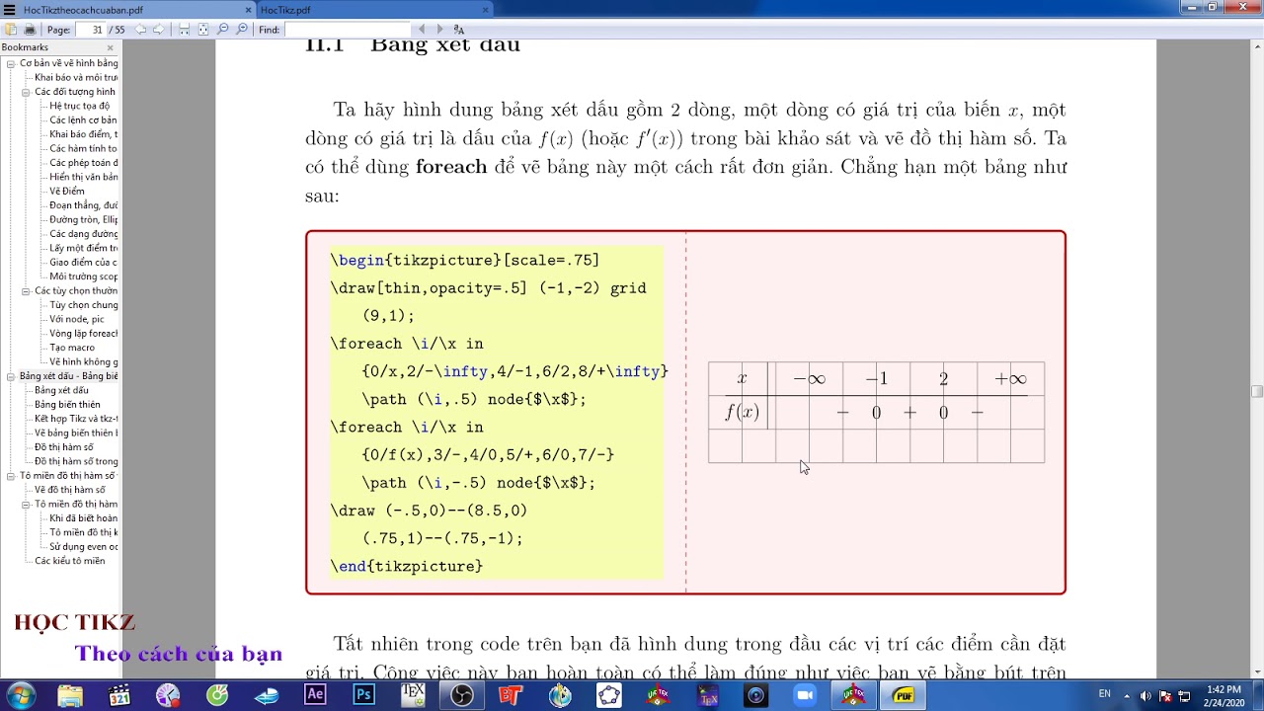
Task: Open the SumatraPDF hamburger menu
Action: [9, 10]
